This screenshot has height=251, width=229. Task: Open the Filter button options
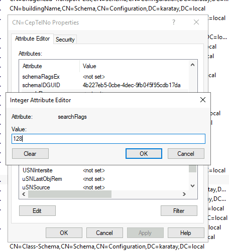(x=179, y=211)
